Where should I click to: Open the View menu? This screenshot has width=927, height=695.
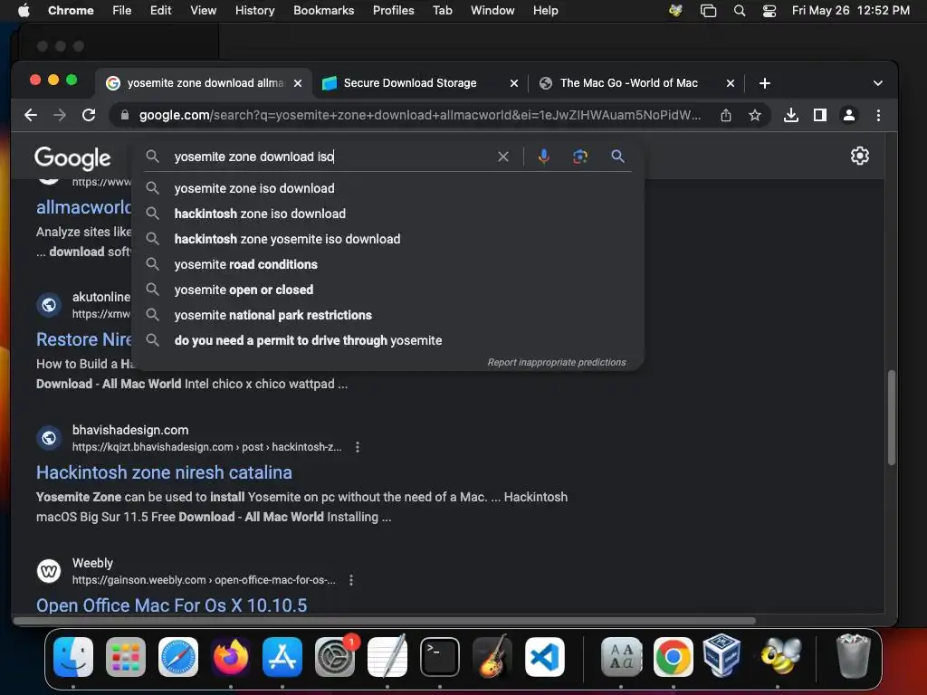(x=203, y=11)
